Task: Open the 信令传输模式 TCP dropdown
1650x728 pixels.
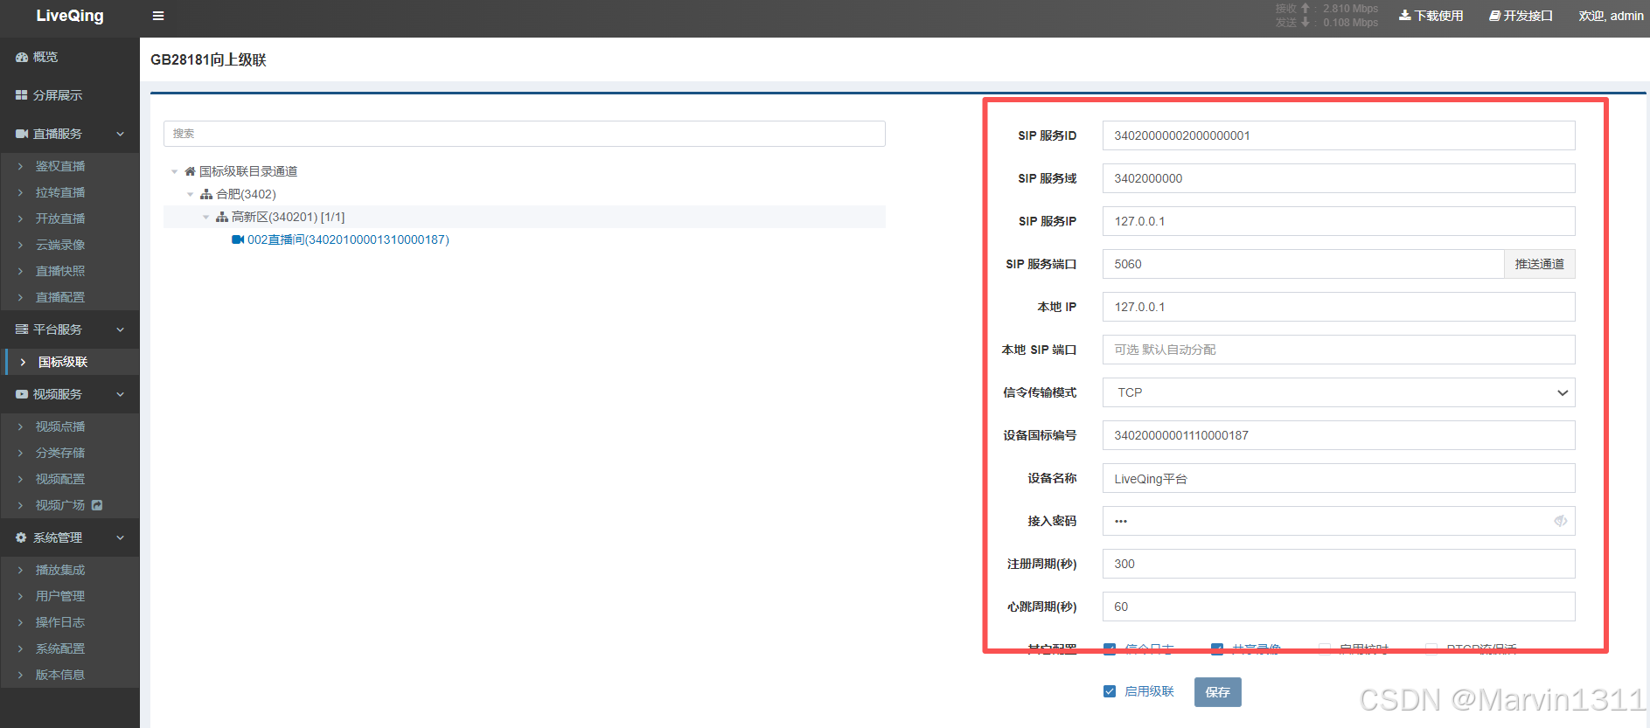Action: tap(1339, 392)
